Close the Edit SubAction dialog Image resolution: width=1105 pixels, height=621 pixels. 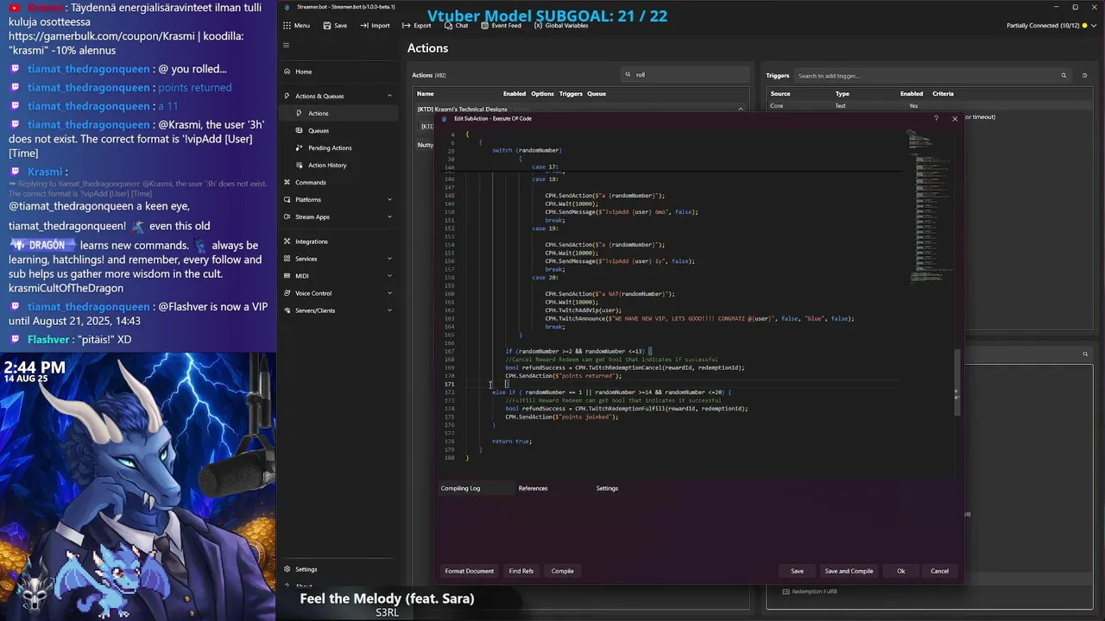coord(955,119)
